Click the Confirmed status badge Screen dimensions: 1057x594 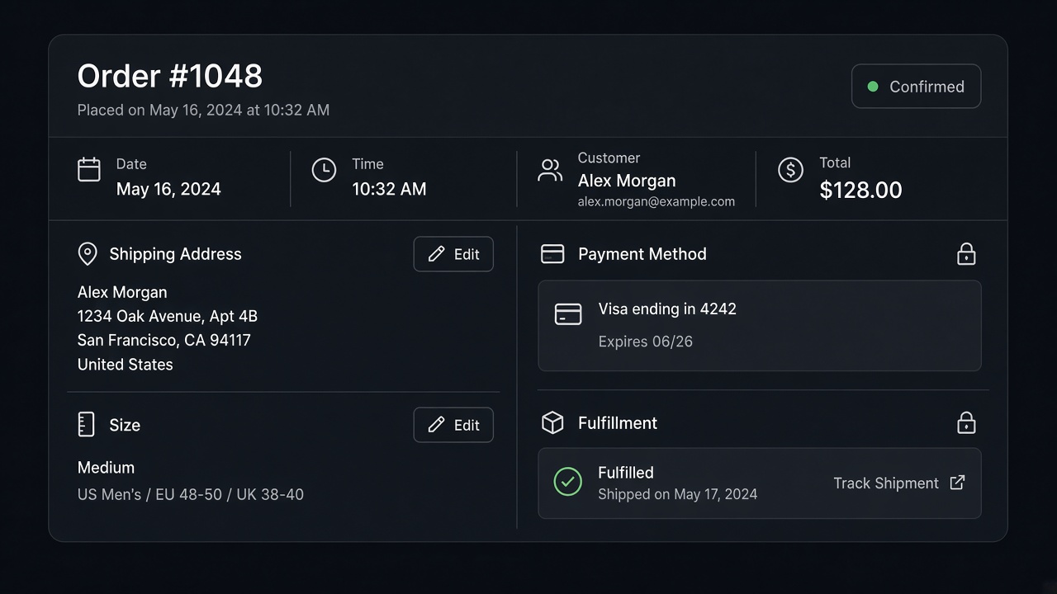coord(917,87)
